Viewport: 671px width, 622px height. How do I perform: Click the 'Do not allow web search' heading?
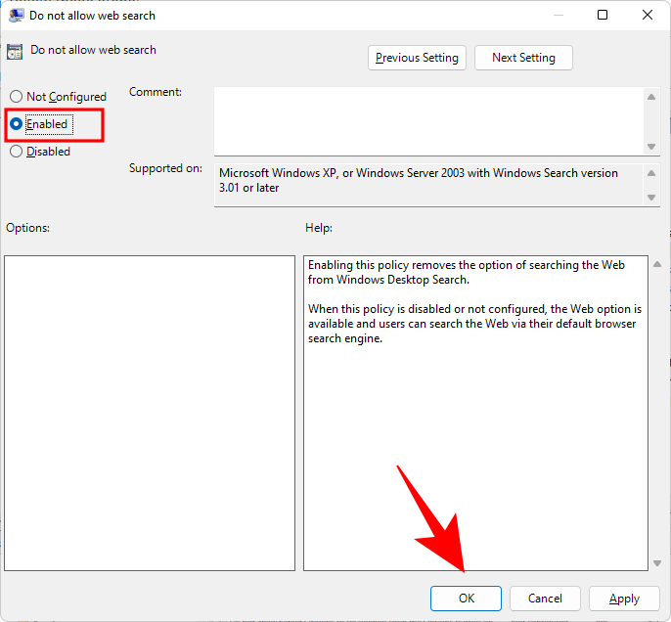click(x=93, y=50)
